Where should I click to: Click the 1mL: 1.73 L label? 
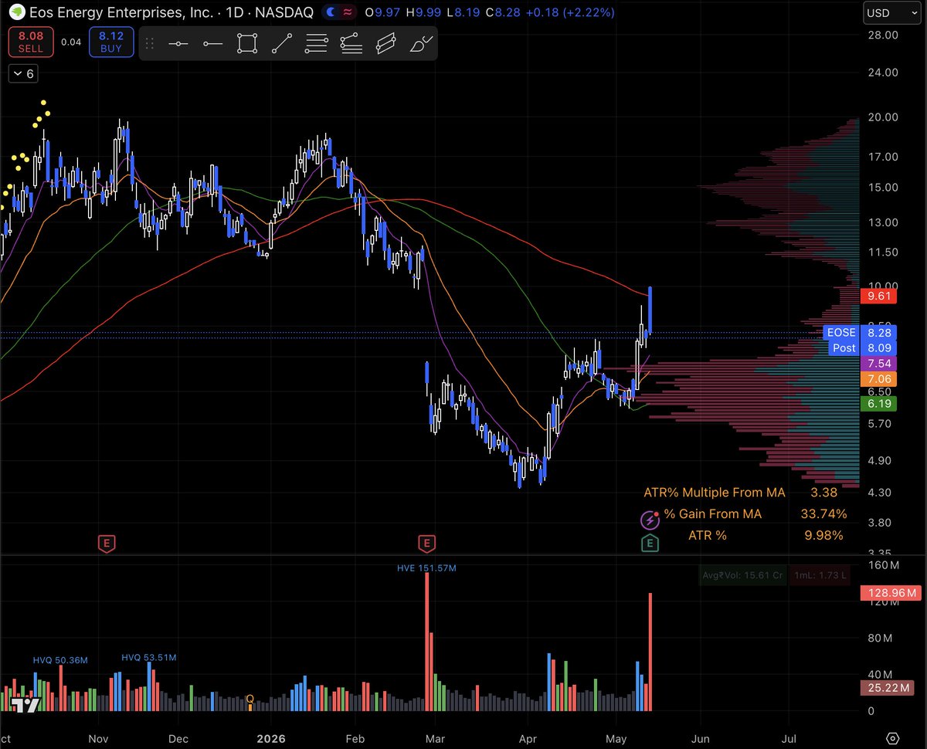click(x=820, y=575)
